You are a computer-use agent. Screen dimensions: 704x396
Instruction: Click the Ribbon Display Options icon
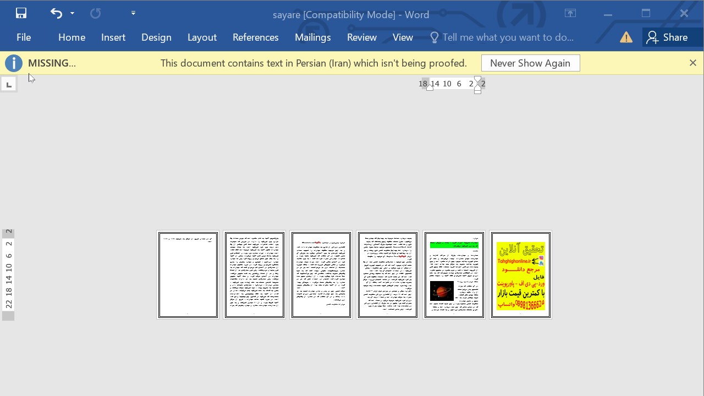click(570, 13)
